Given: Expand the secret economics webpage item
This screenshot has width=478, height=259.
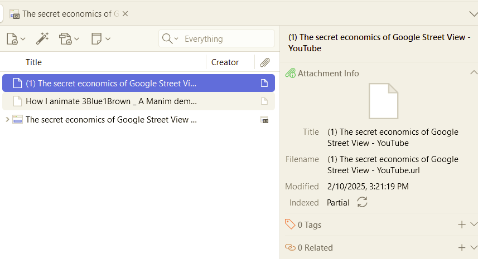Looking at the screenshot, I should pyautogui.click(x=7, y=120).
